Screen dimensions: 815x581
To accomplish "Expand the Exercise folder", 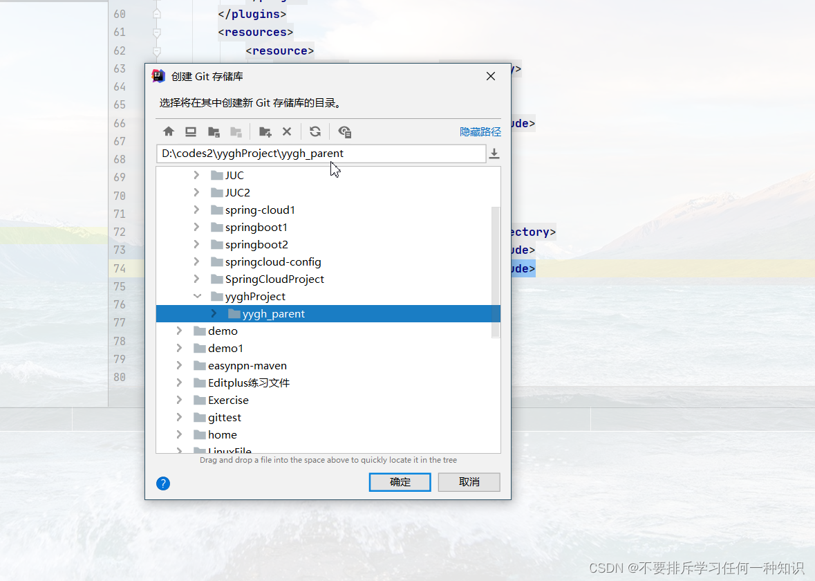I will pyautogui.click(x=179, y=400).
